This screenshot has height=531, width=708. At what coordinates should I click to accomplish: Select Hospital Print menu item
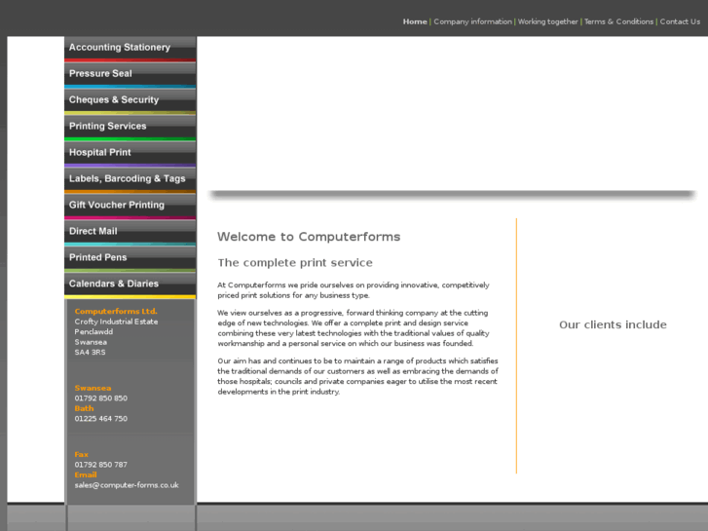point(130,154)
